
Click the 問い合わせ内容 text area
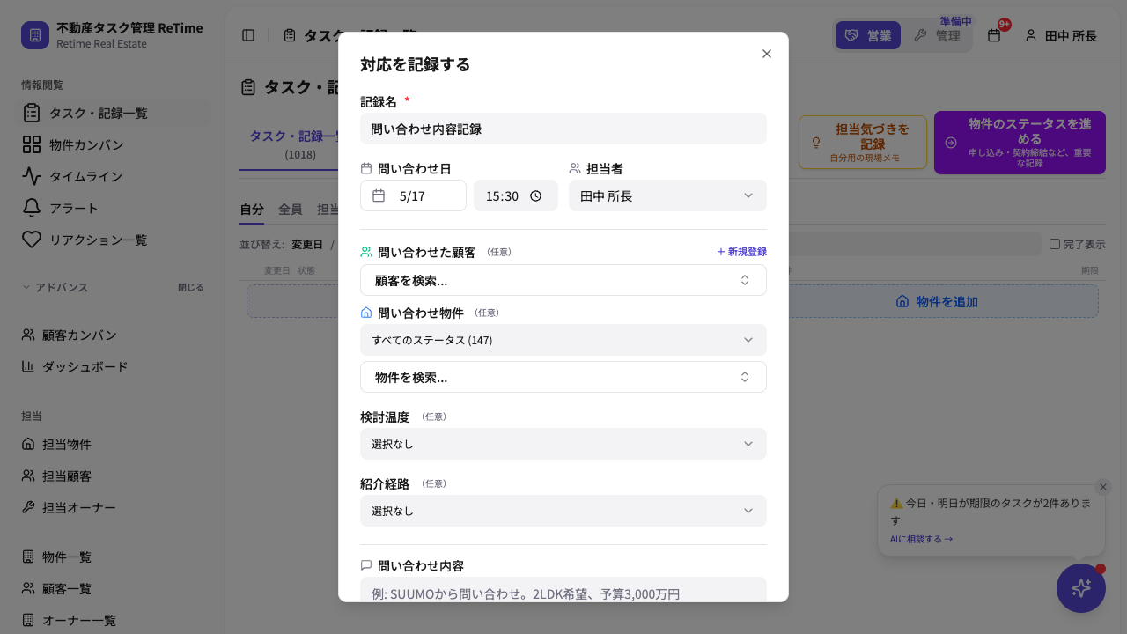click(x=563, y=590)
